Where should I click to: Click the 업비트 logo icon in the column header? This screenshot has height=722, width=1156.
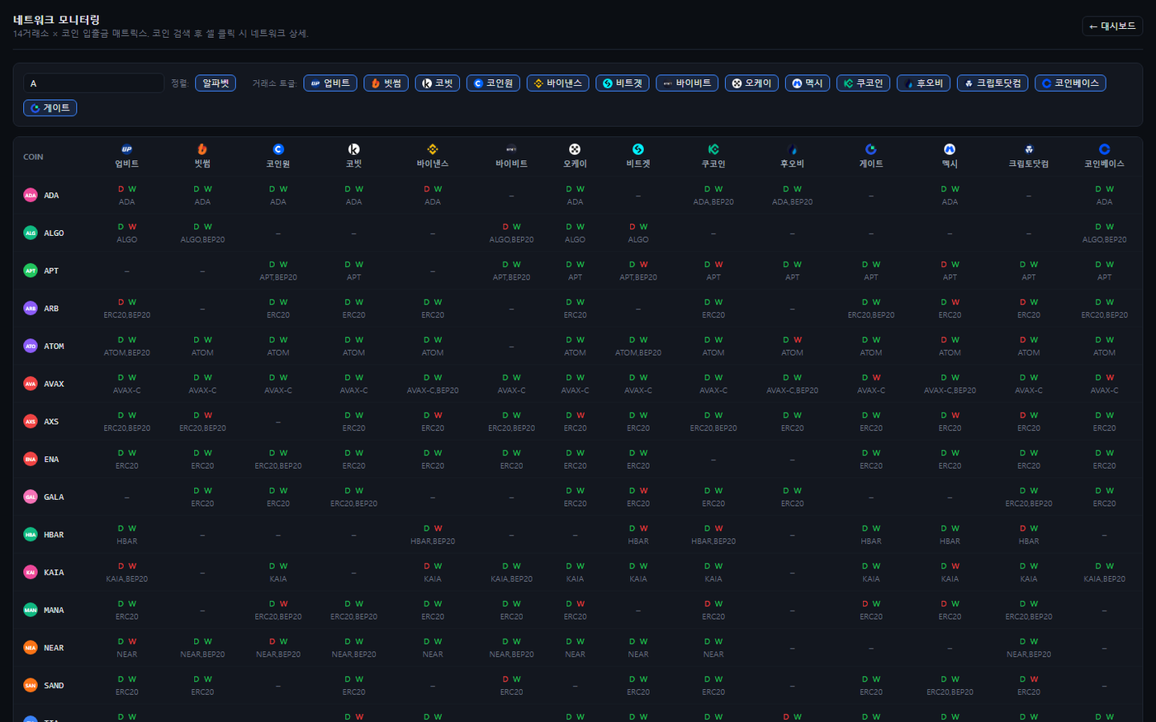[x=127, y=149]
